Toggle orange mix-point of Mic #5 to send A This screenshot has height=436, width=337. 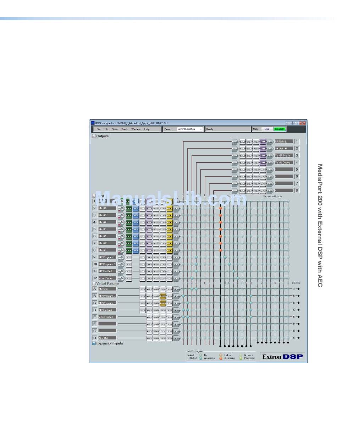[220, 229]
